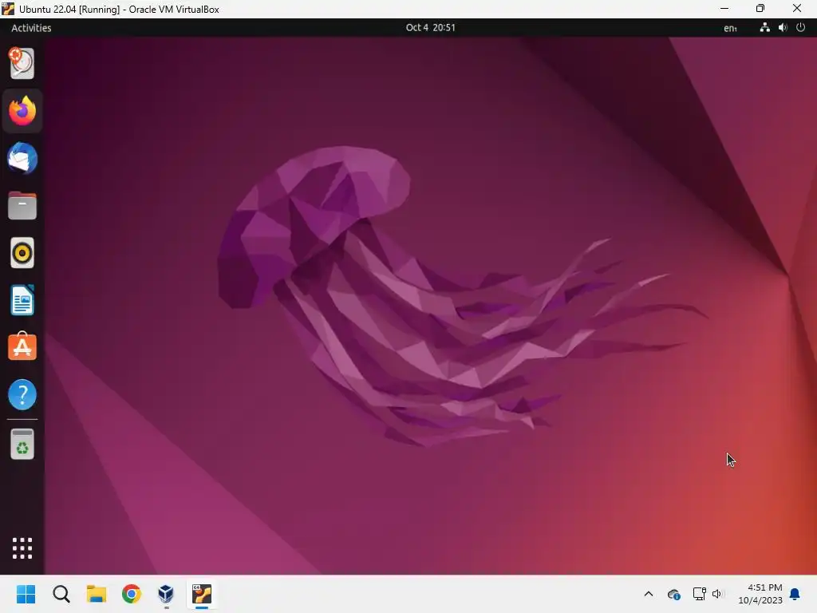Click Activities in the Ubuntu top bar
This screenshot has width=817, height=613.
(31, 28)
